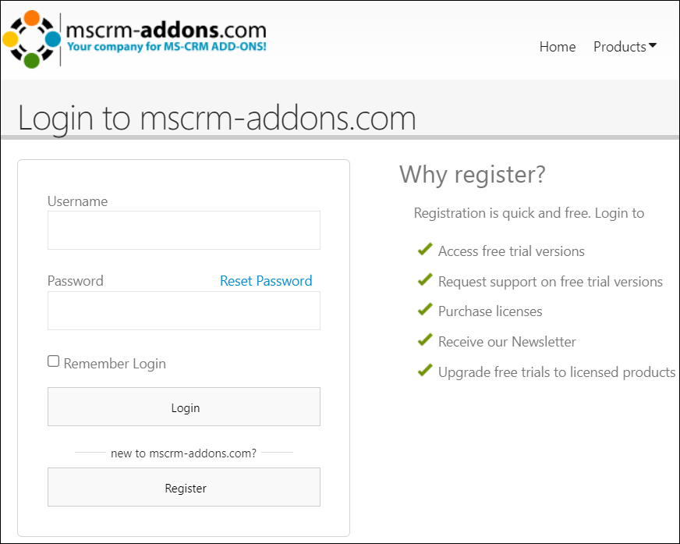
Task: Open the Reset Password link
Action: coord(266,281)
